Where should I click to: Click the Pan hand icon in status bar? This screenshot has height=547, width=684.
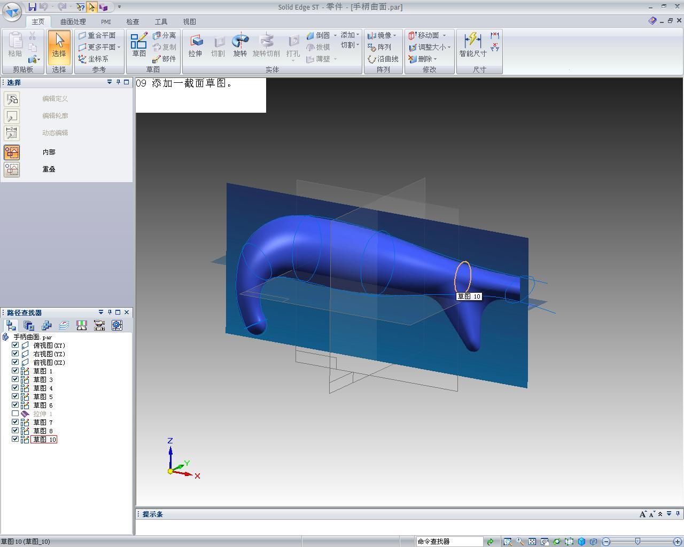tap(545, 542)
